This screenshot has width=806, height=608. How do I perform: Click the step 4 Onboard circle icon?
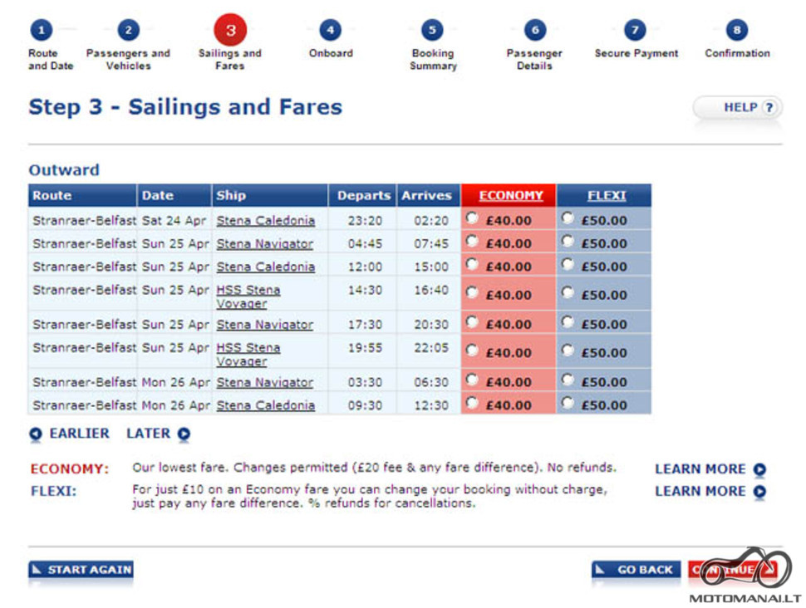pos(330,31)
